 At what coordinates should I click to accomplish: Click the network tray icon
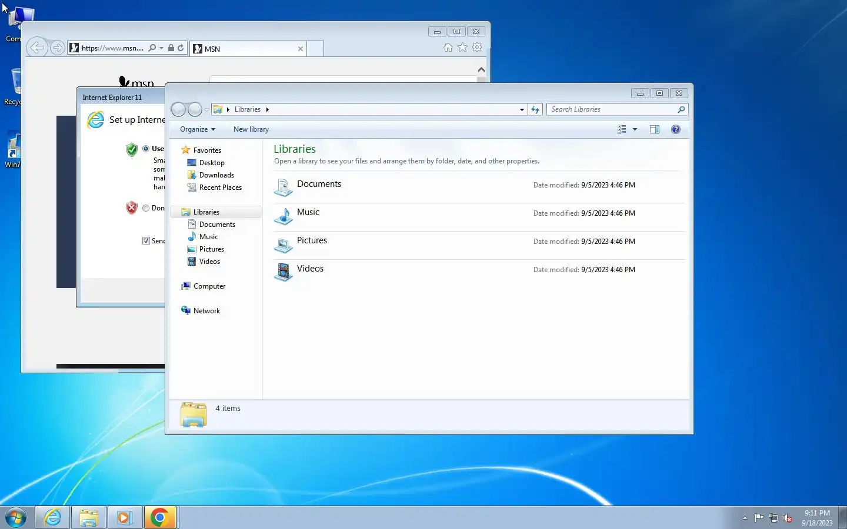[x=773, y=518]
